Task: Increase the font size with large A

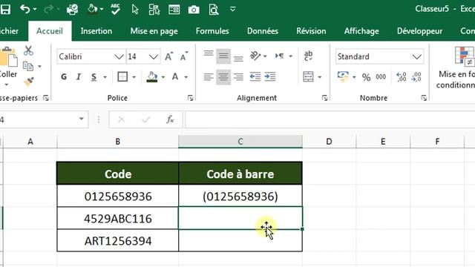Action: pyautogui.click(x=168, y=56)
